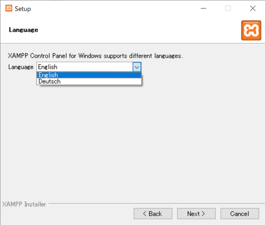Collapse the Language dropdown with its arrow
The width and height of the screenshot is (265, 225).
137,67
